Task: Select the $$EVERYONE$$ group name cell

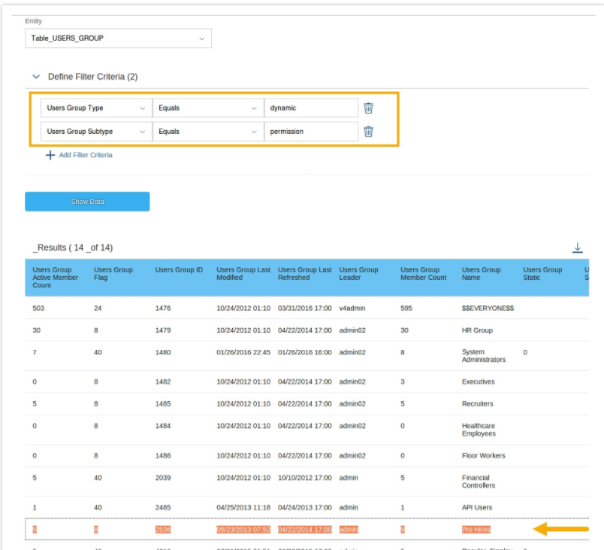Action: [488, 308]
